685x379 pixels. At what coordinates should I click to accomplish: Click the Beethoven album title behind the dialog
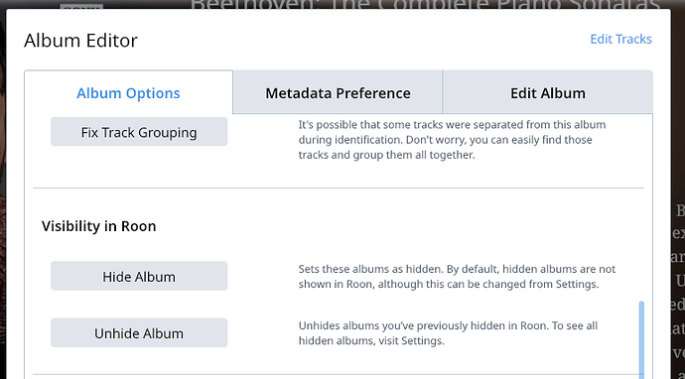(425, 4)
